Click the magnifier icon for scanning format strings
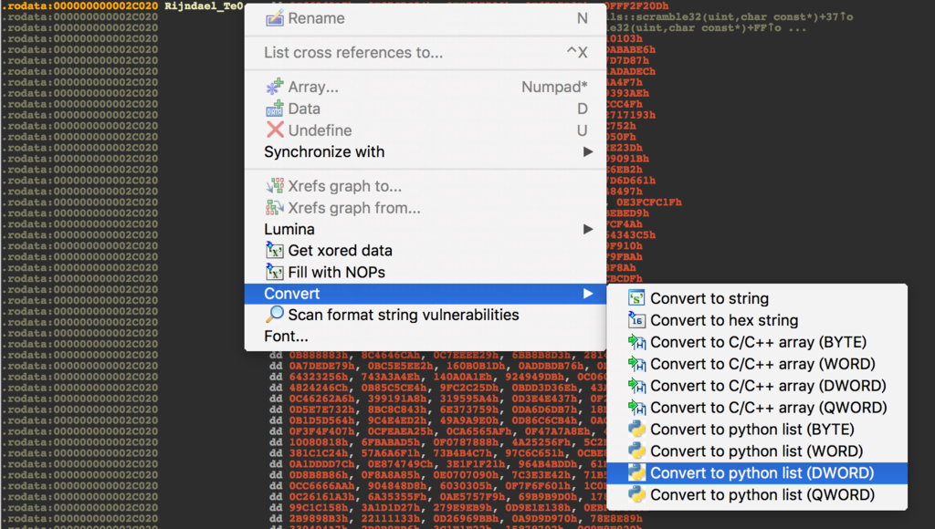 click(x=274, y=315)
